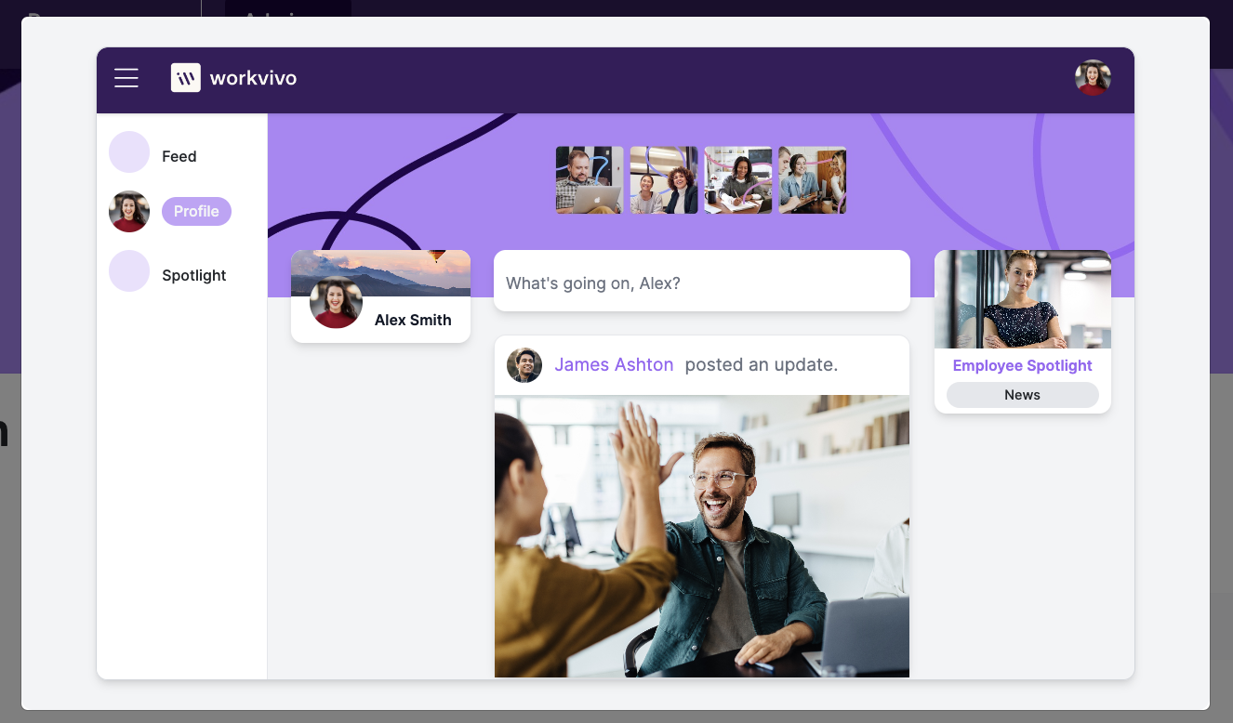Go to Feed in the sidebar
The image size is (1233, 723).
(x=179, y=156)
